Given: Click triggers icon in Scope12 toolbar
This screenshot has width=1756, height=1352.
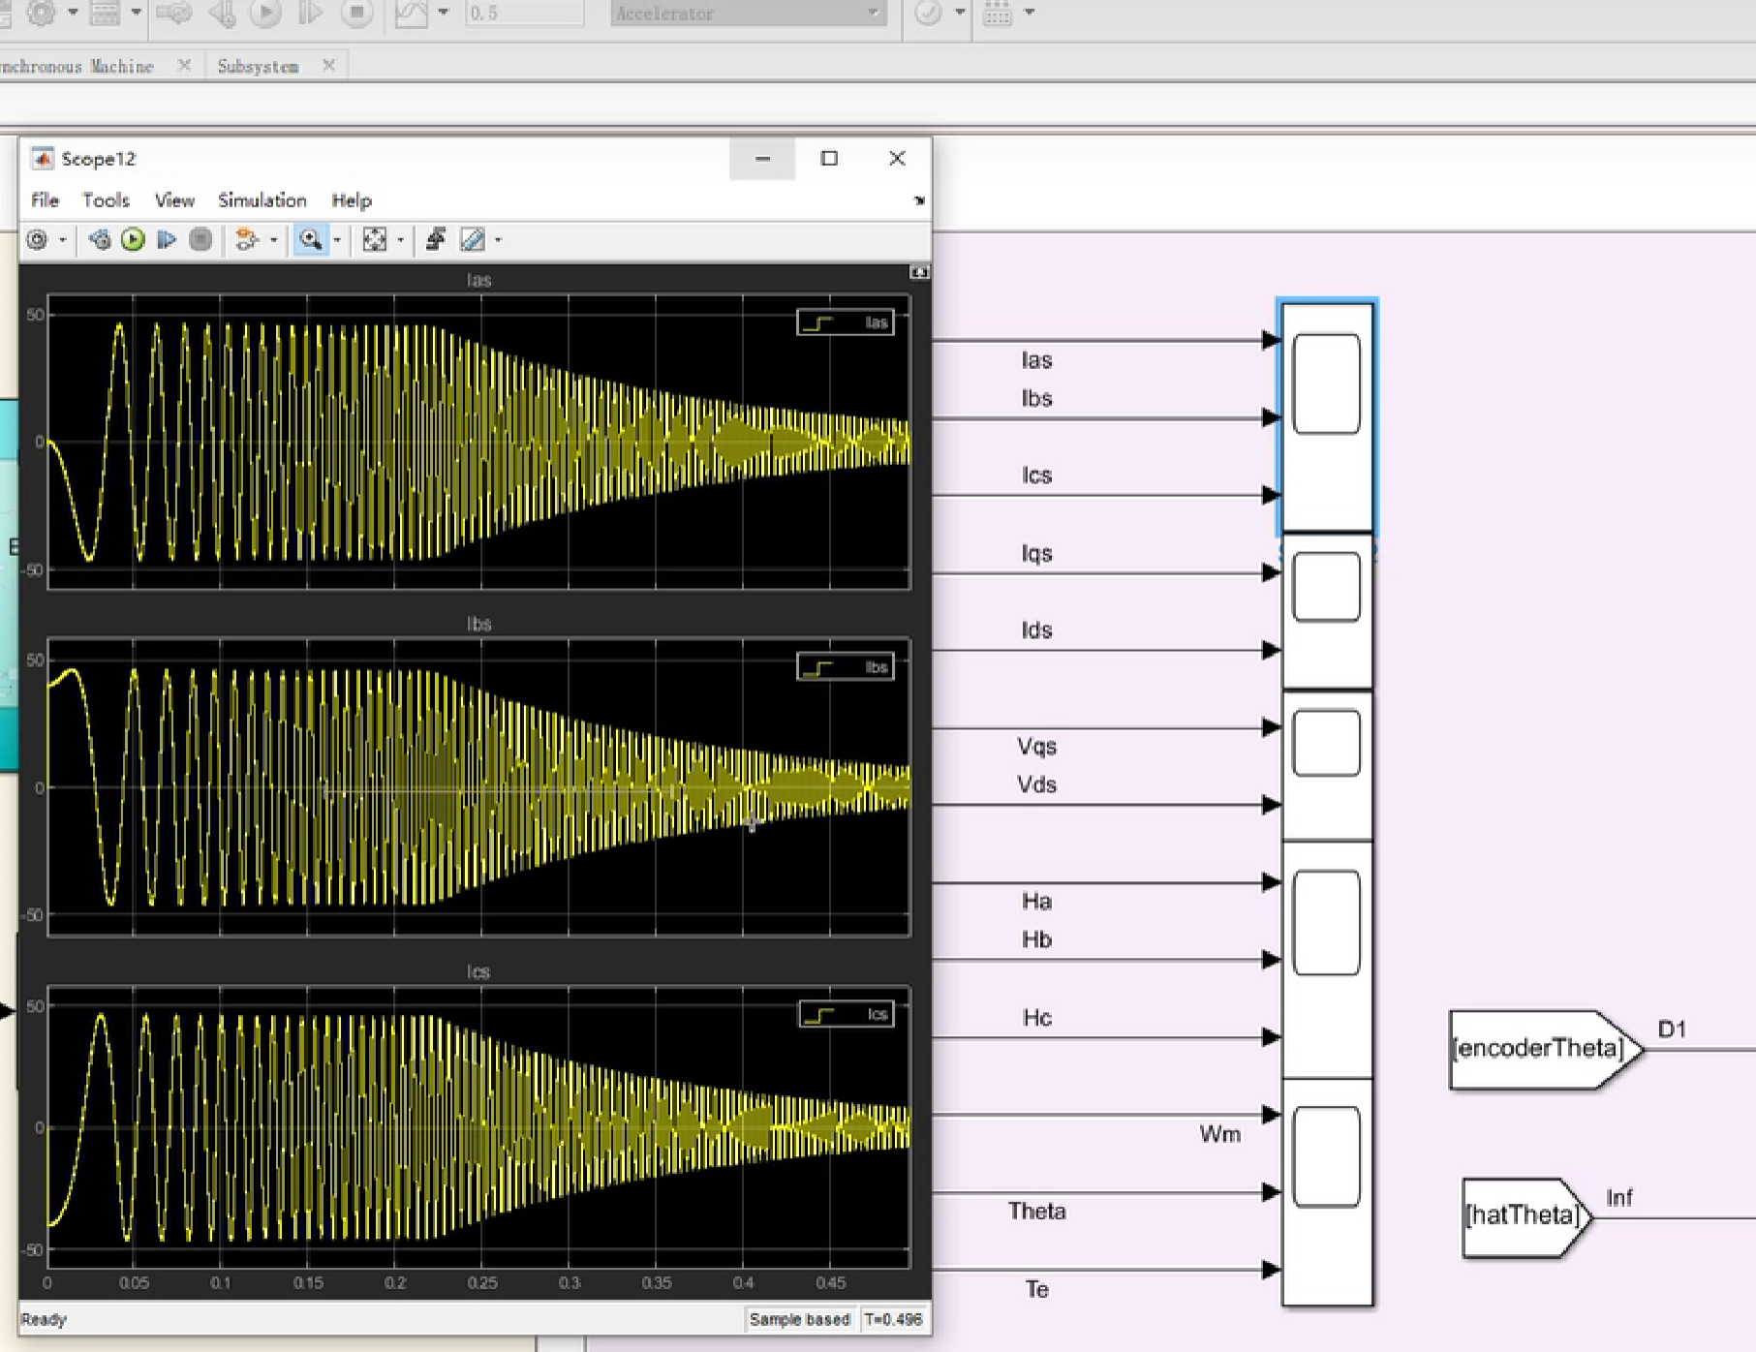Looking at the screenshot, I should click(436, 239).
